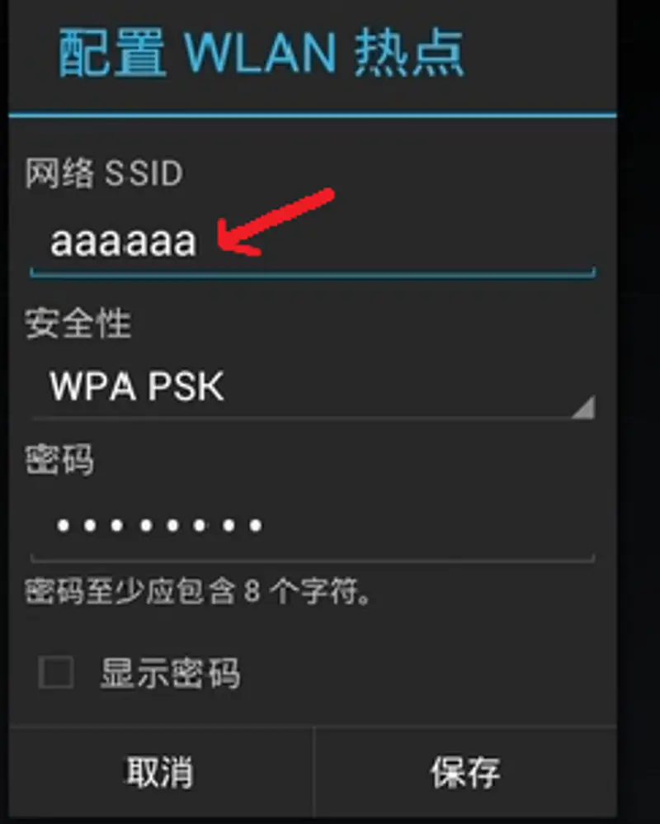The height and width of the screenshot is (824, 660).
Task: Open the WPA PSK security dropdown
Action: click(313, 386)
